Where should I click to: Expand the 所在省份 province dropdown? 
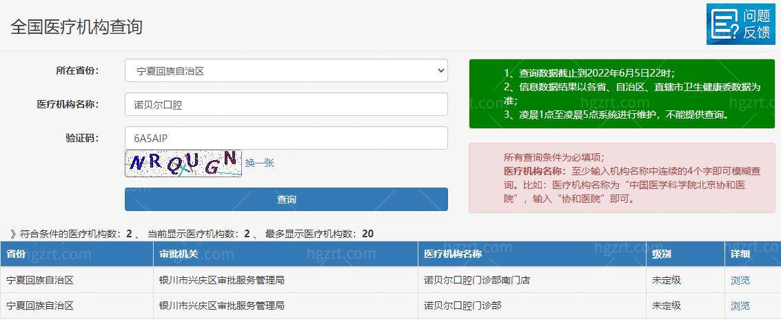pos(286,71)
